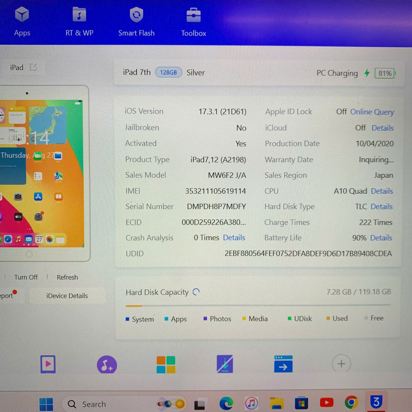Click the System legend color square

[x=128, y=319]
